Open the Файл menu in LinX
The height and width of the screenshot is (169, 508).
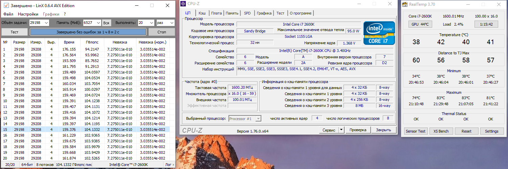[x=8, y=14]
